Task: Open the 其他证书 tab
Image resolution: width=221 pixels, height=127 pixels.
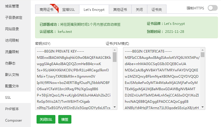Action: [120, 9]
